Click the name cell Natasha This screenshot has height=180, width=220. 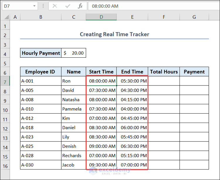(74, 100)
